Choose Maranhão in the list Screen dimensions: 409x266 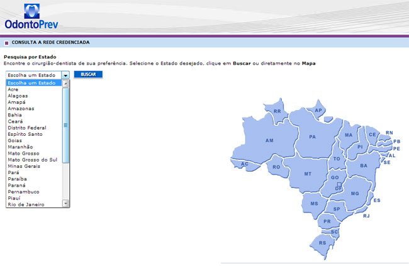tap(34, 147)
